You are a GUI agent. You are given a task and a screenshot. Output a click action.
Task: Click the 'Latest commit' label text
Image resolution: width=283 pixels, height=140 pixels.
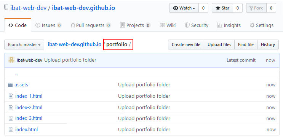(241, 60)
